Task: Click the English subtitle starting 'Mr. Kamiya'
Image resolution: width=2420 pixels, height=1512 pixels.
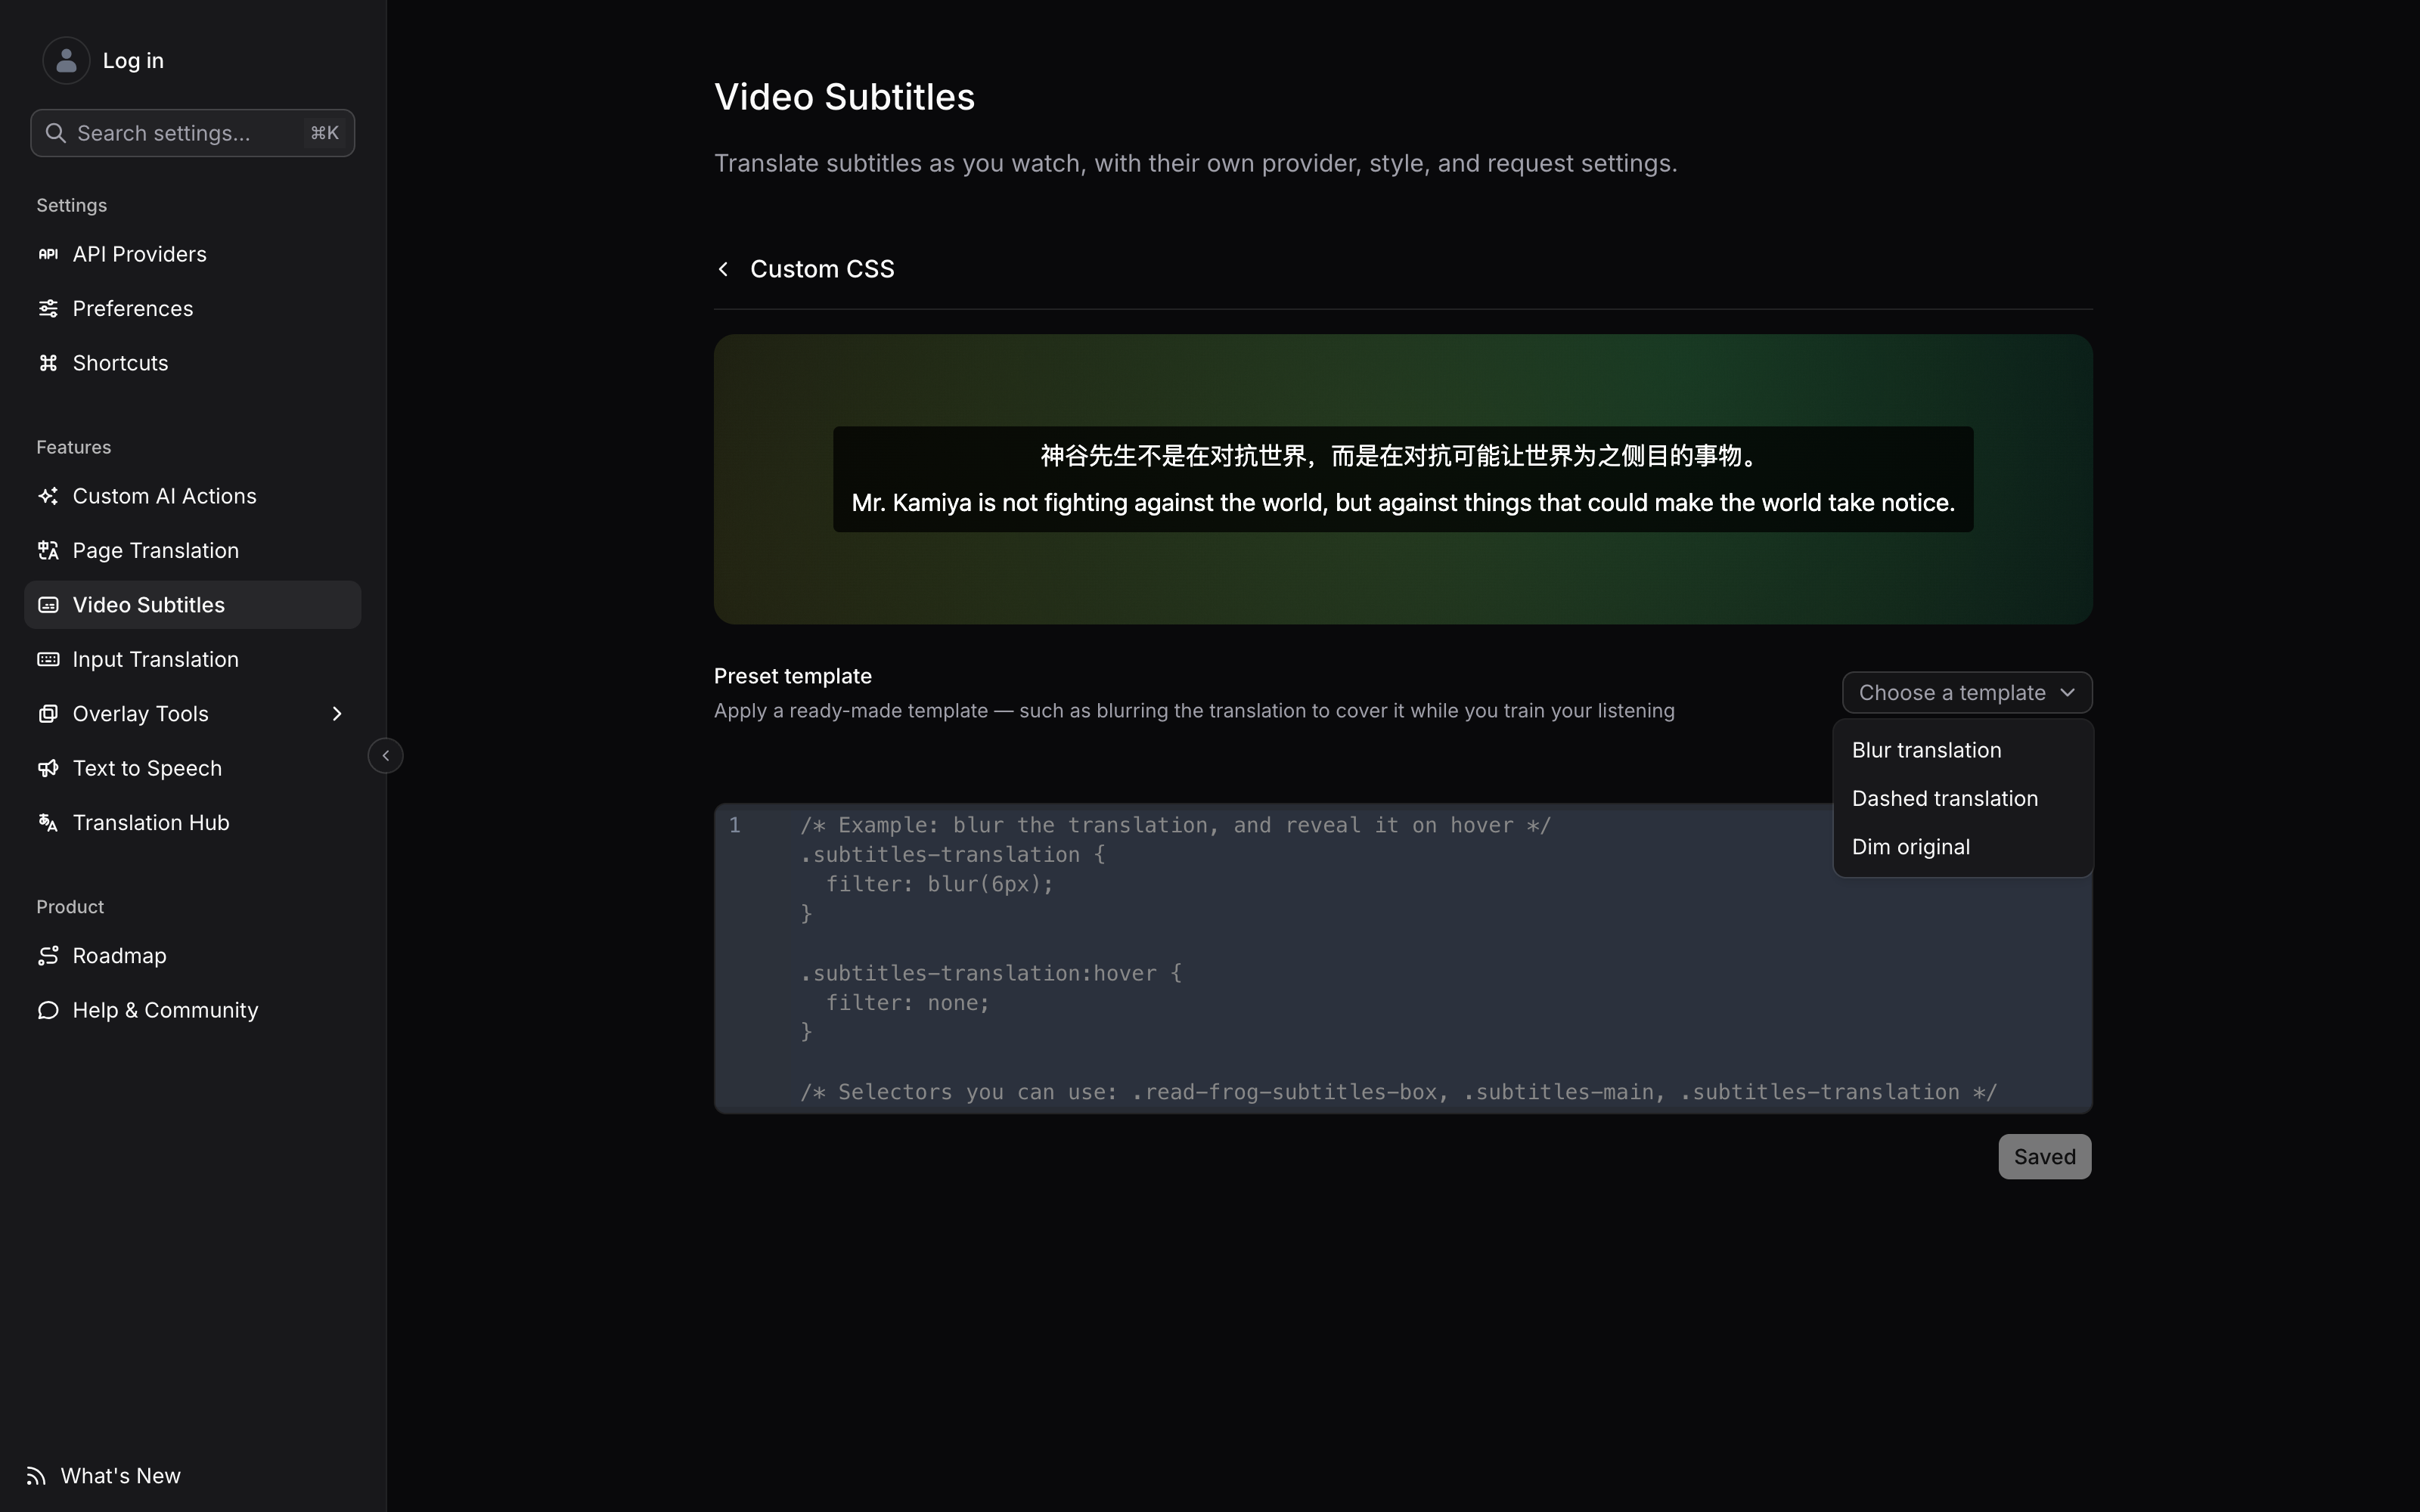Action: 1403,503
